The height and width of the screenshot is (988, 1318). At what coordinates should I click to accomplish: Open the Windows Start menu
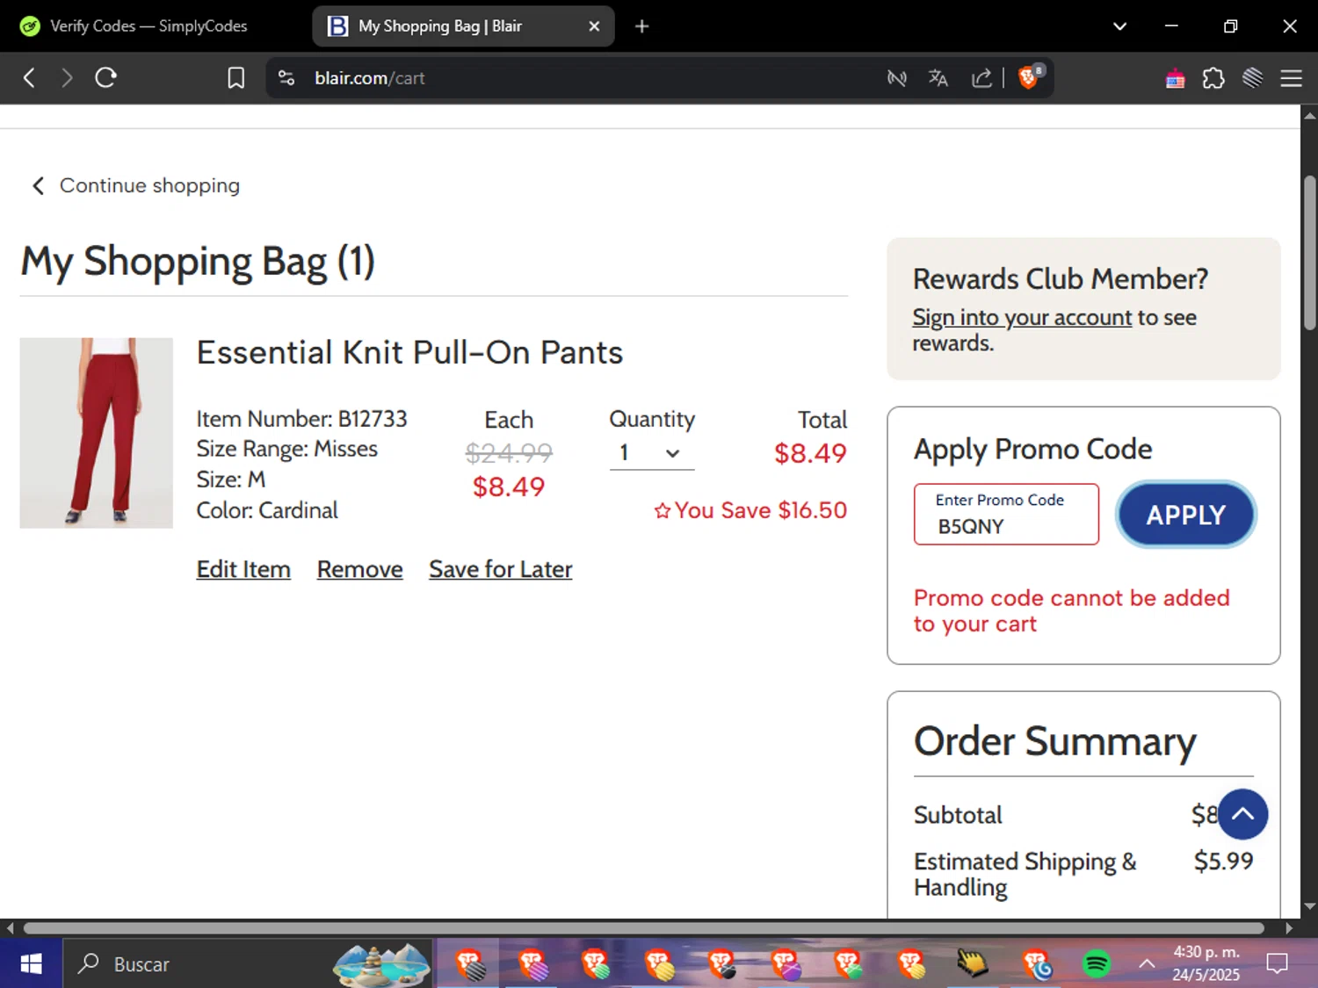[31, 963]
